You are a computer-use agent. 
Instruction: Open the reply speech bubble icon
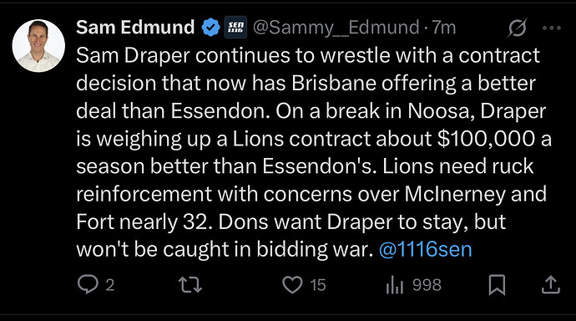click(88, 284)
